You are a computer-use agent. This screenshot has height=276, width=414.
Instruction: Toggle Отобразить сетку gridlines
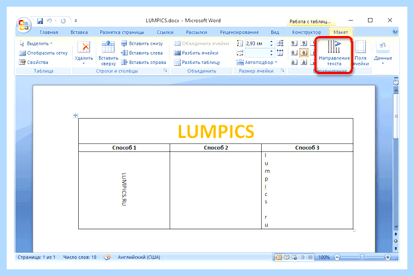(x=43, y=53)
